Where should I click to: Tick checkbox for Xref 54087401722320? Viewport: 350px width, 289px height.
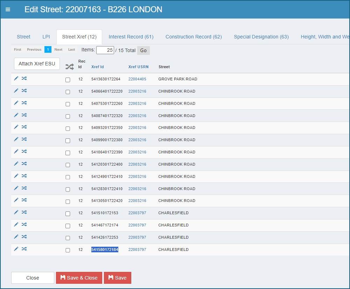click(68, 116)
